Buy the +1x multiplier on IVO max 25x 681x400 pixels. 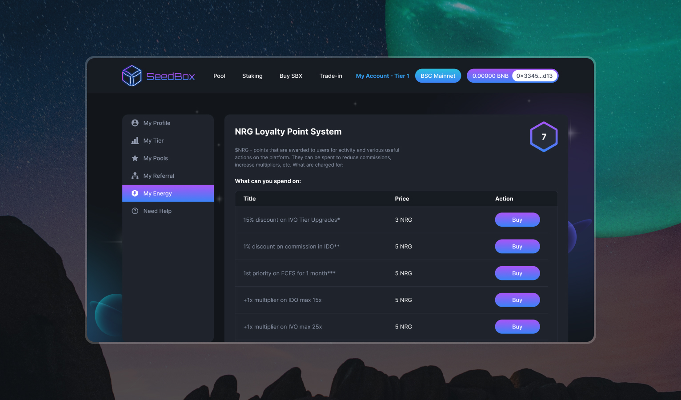pyautogui.click(x=517, y=327)
